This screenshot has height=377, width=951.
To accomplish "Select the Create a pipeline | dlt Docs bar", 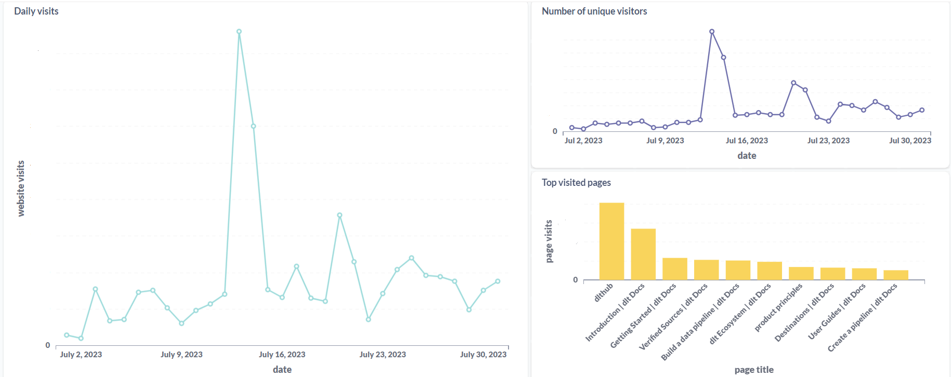I will 896,275.
